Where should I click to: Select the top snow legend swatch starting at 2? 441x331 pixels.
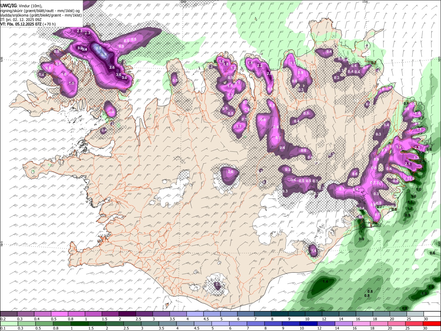pyautogui.click(x=127, y=314)
